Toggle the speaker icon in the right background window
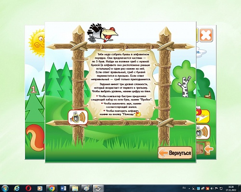 coord(203,132)
